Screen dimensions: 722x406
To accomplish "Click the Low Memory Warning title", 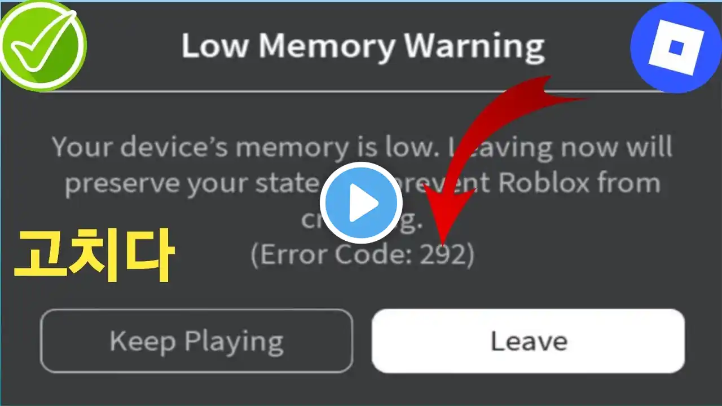I will point(363,47).
